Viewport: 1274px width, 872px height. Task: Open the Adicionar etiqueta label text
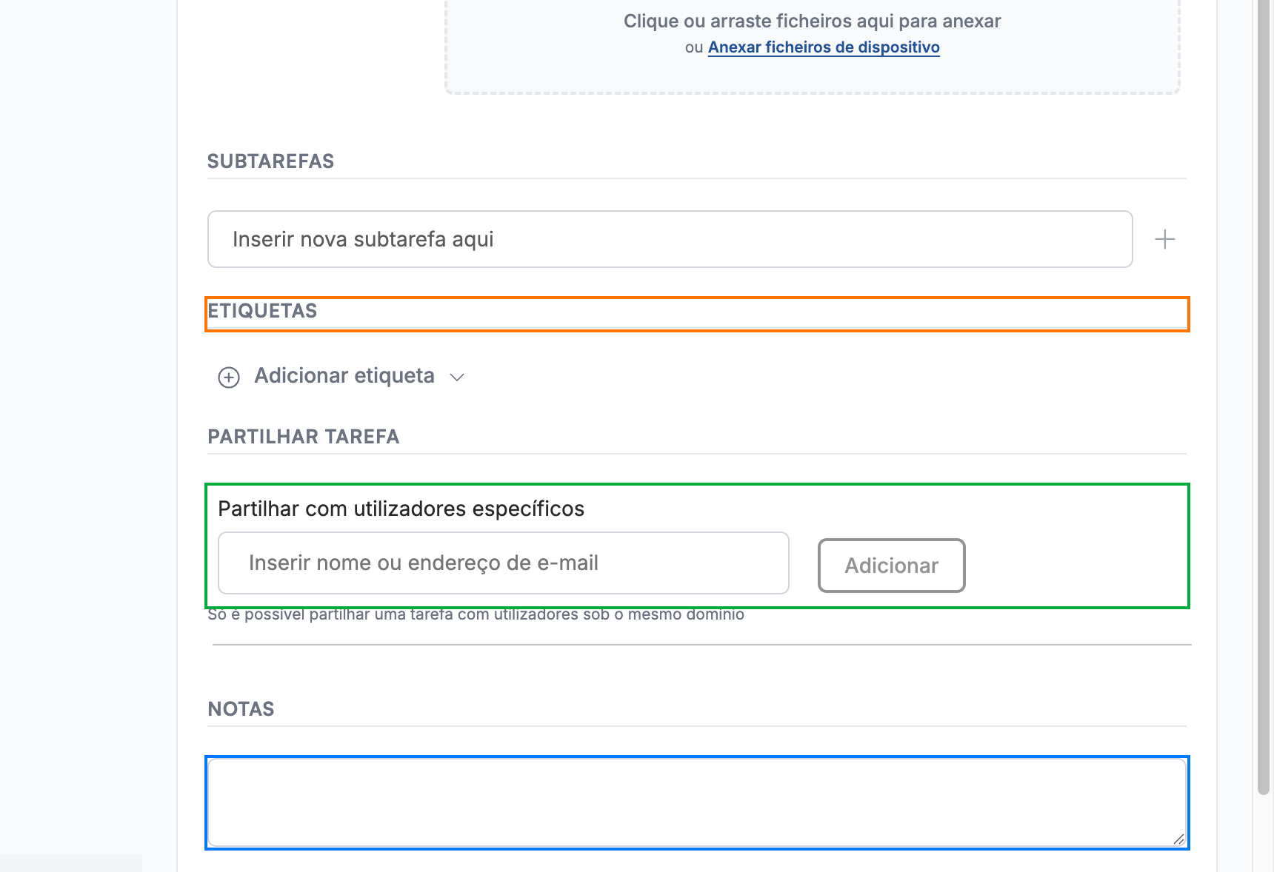(344, 376)
